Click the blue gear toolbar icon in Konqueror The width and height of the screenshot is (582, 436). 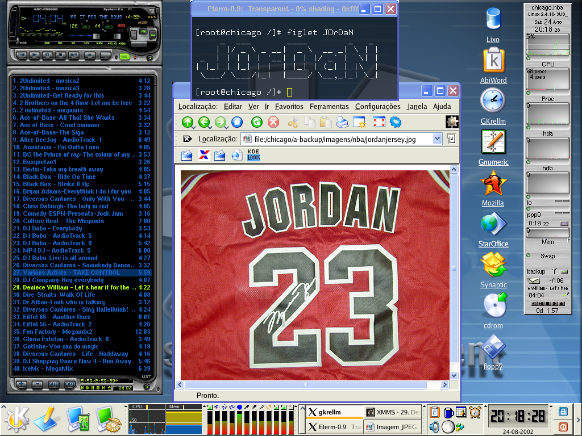coord(396,122)
